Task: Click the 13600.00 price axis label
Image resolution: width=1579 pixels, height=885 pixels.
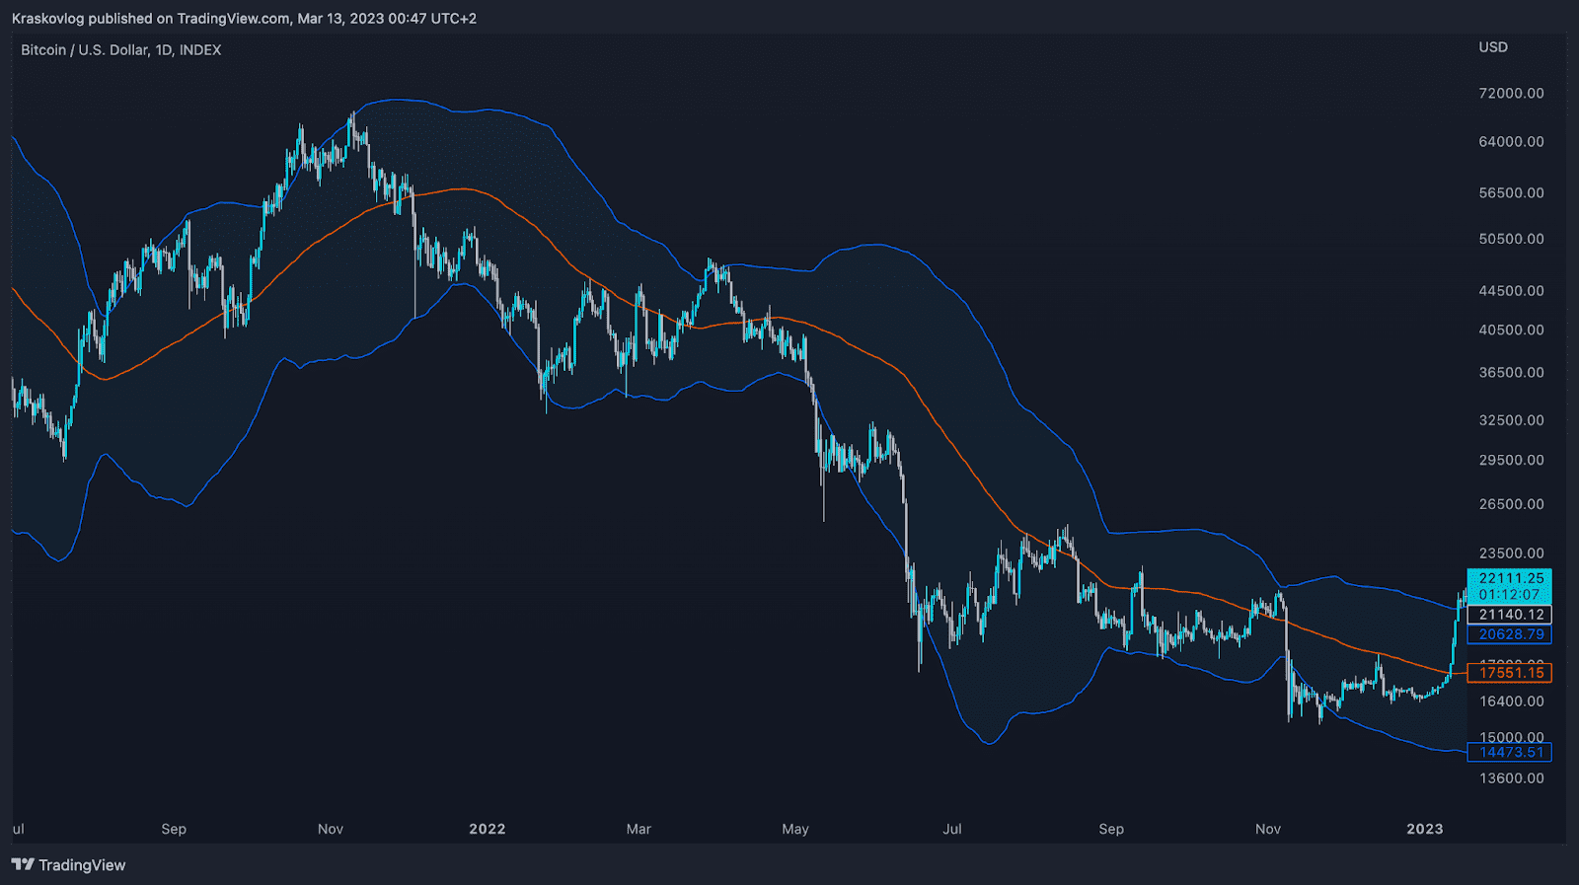Action: [1511, 778]
